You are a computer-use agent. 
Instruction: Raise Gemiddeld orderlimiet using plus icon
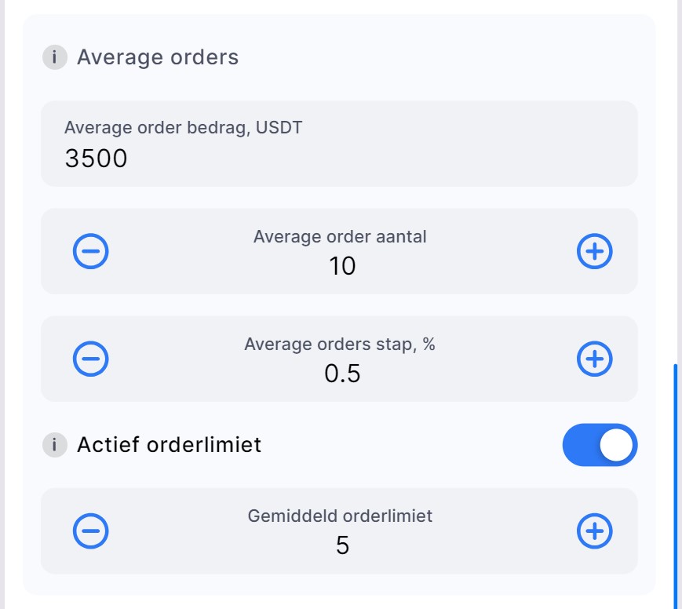[594, 531]
